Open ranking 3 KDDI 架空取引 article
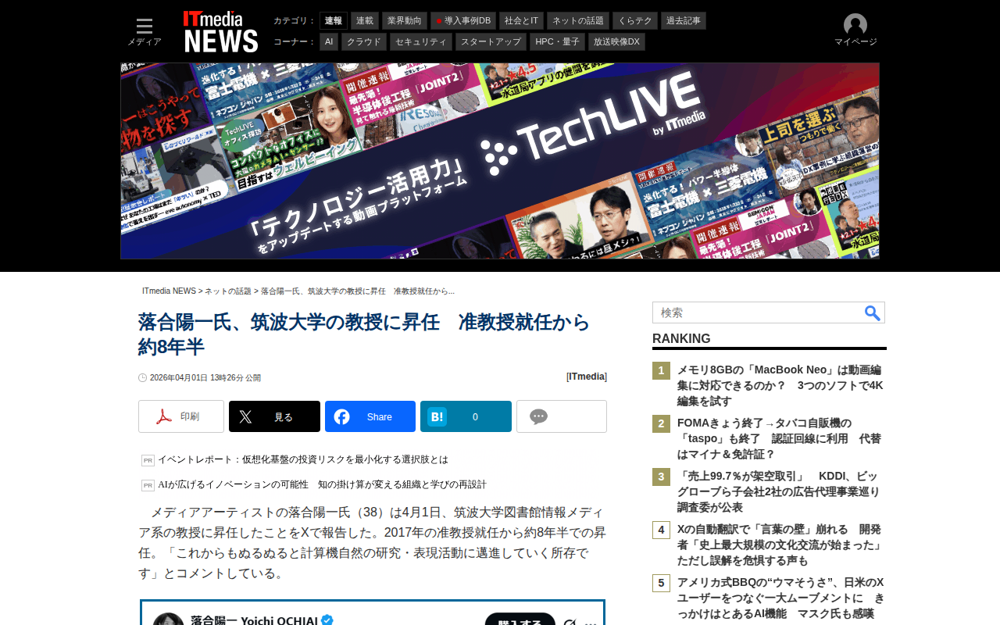 click(779, 491)
